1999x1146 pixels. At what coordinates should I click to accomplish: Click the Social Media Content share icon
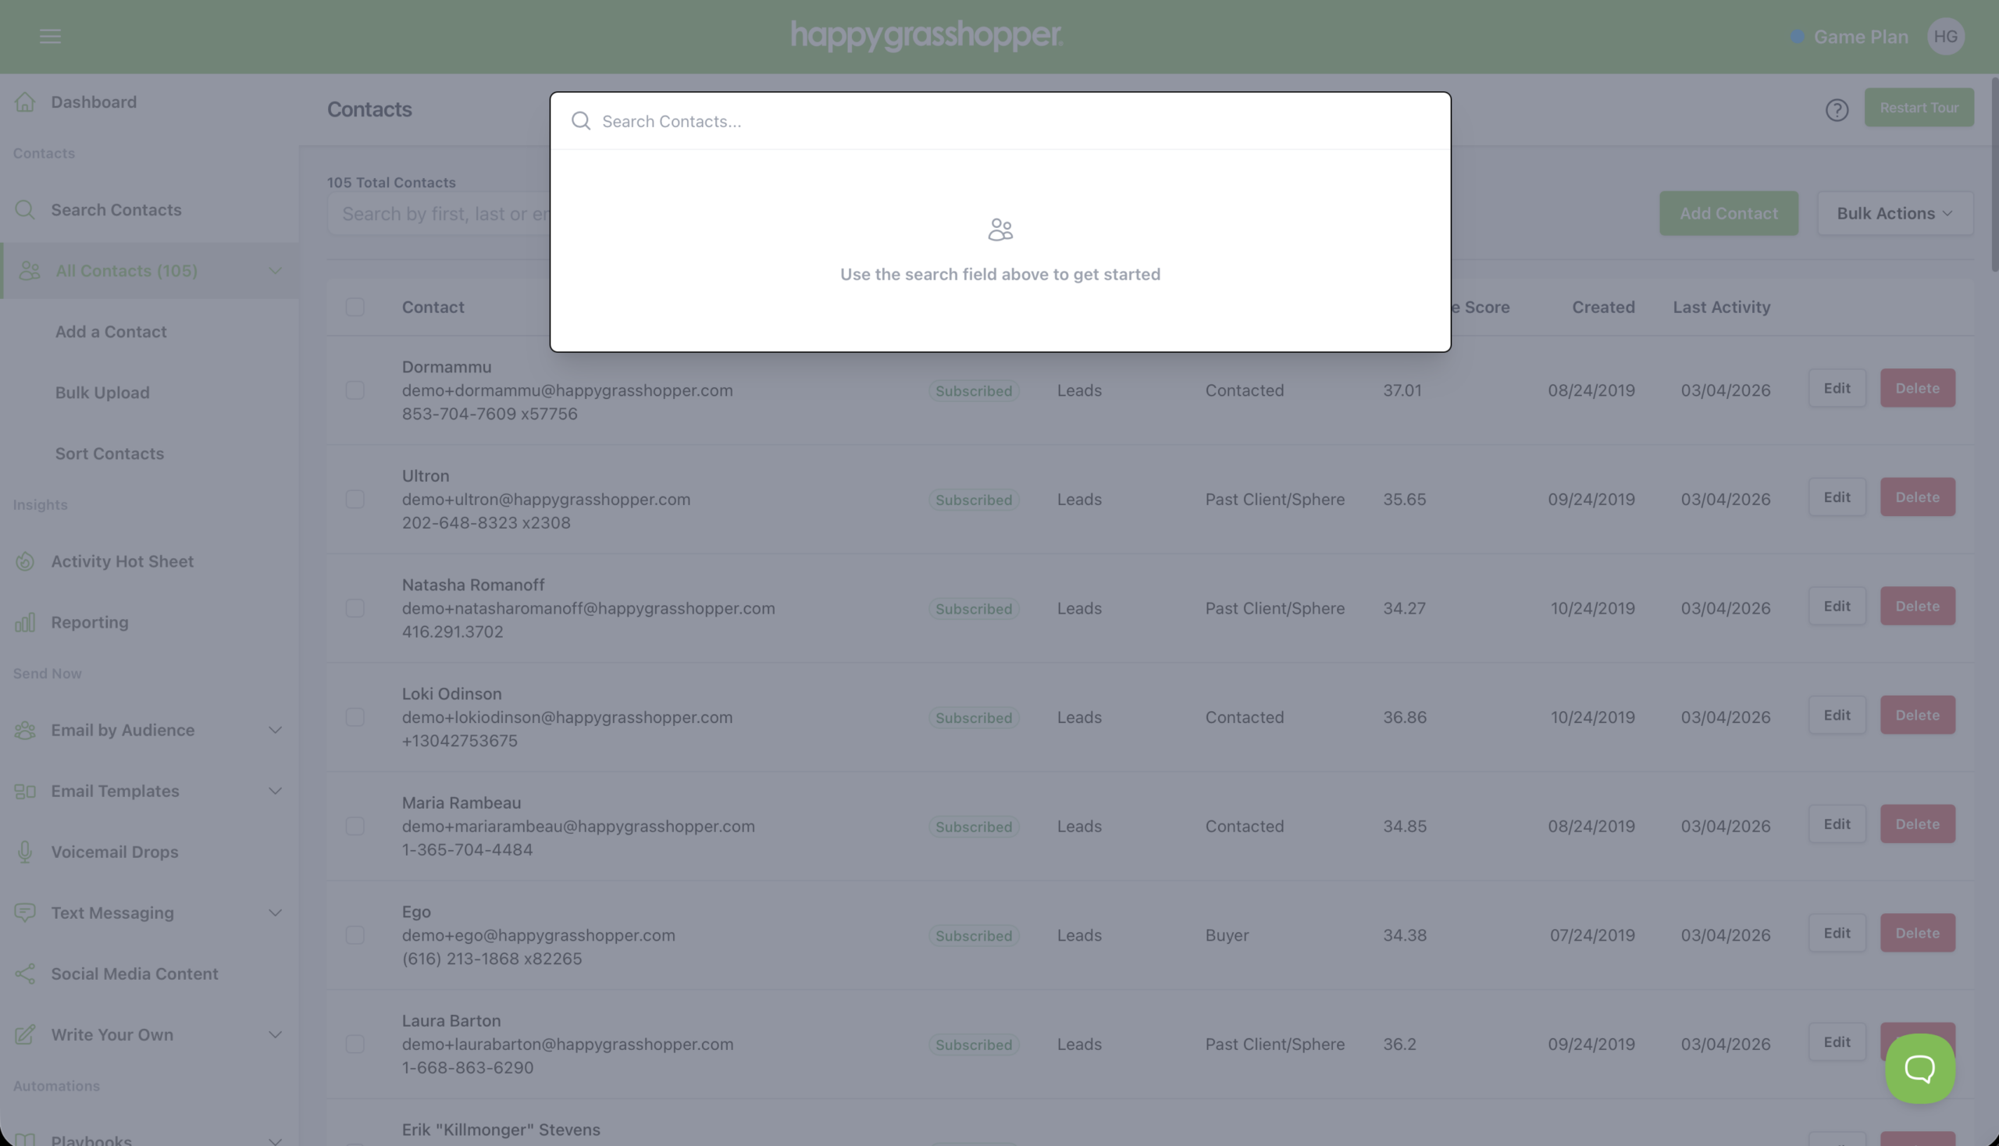pyautogui.click(x=24, y=973)
